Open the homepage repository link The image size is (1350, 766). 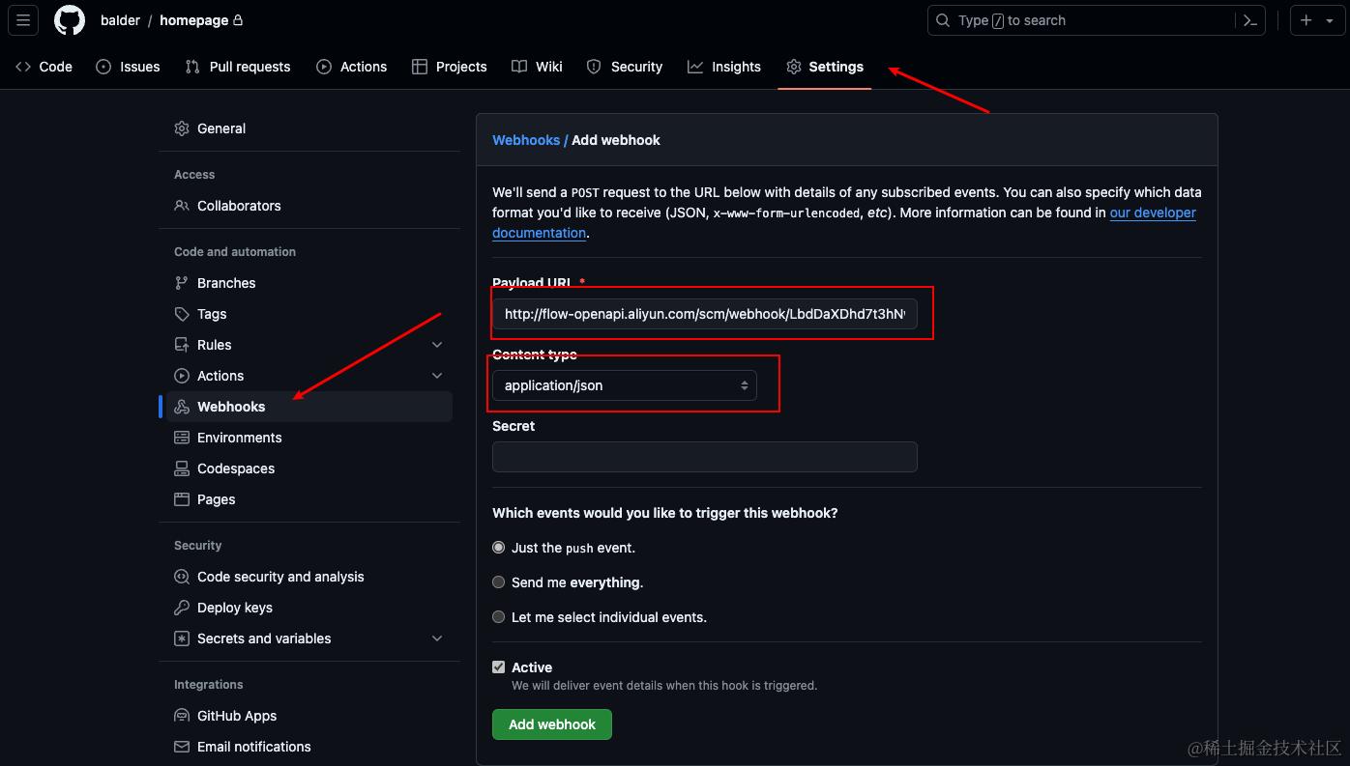[x=193, y=20]
